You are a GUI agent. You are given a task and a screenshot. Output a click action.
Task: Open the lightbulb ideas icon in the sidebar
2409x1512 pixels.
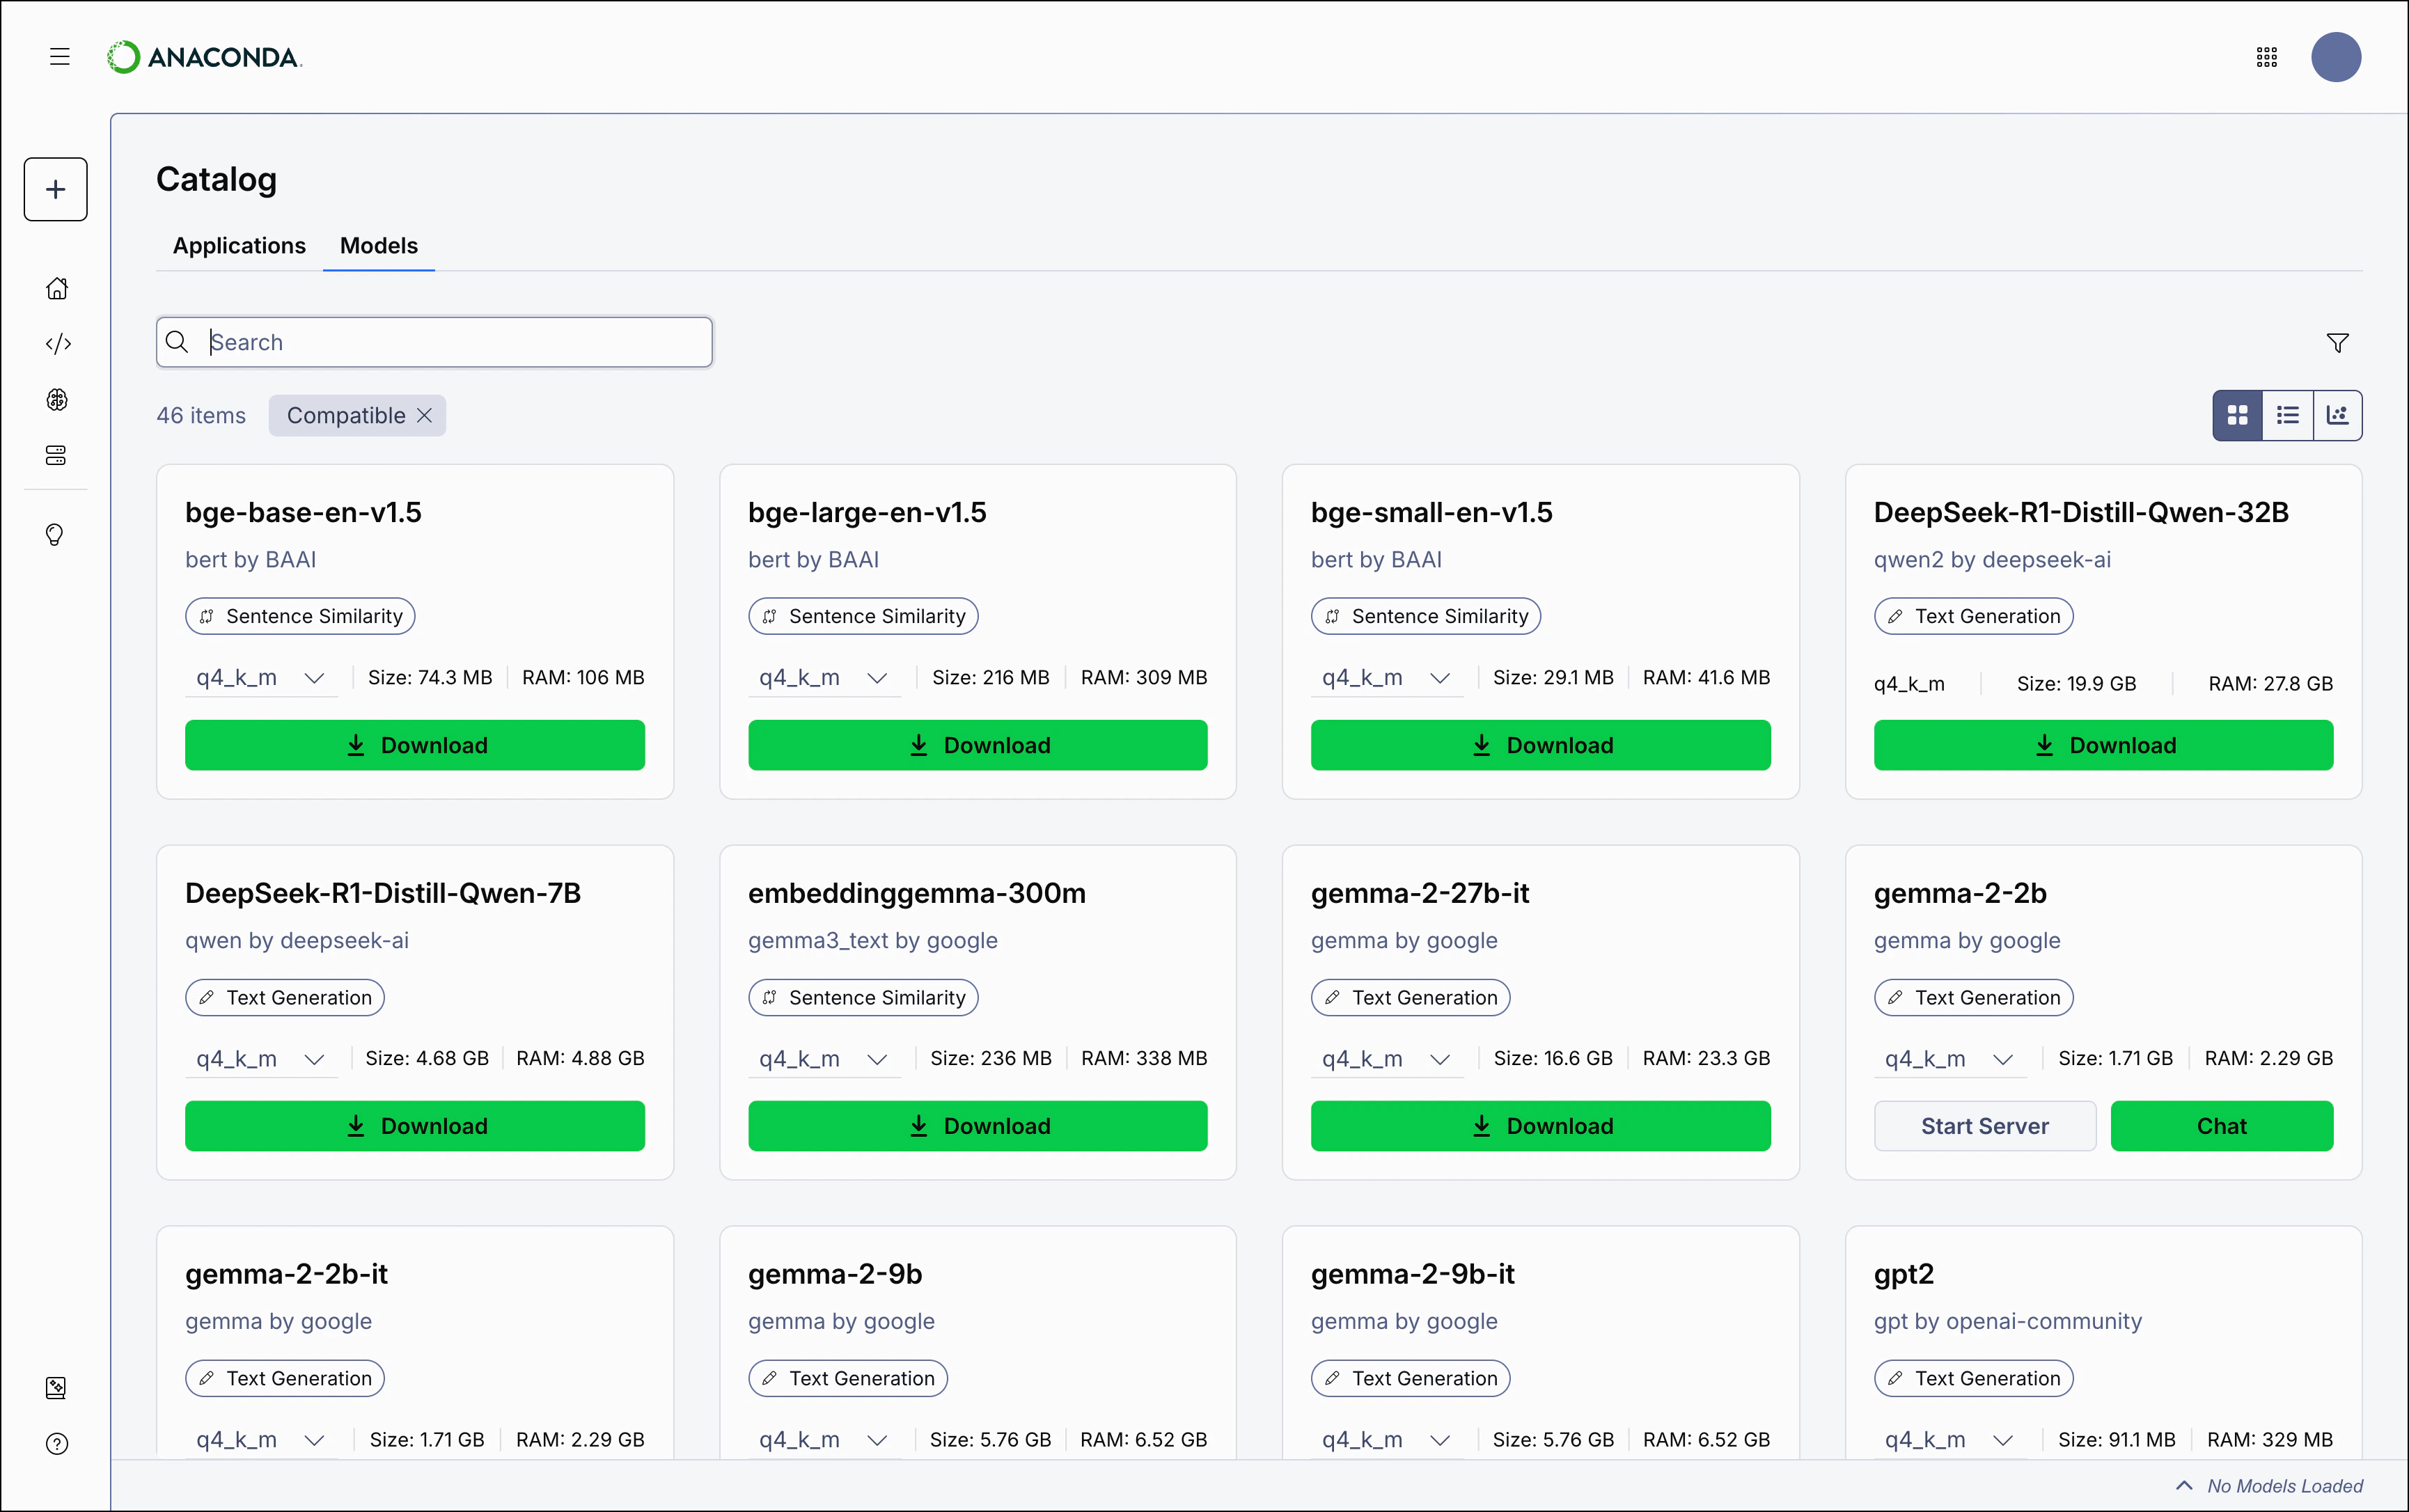(57, 533)
